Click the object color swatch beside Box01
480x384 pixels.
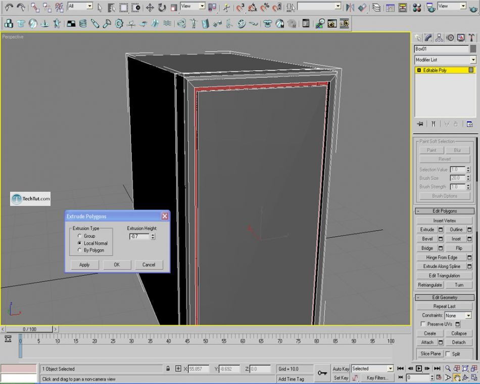473,49
